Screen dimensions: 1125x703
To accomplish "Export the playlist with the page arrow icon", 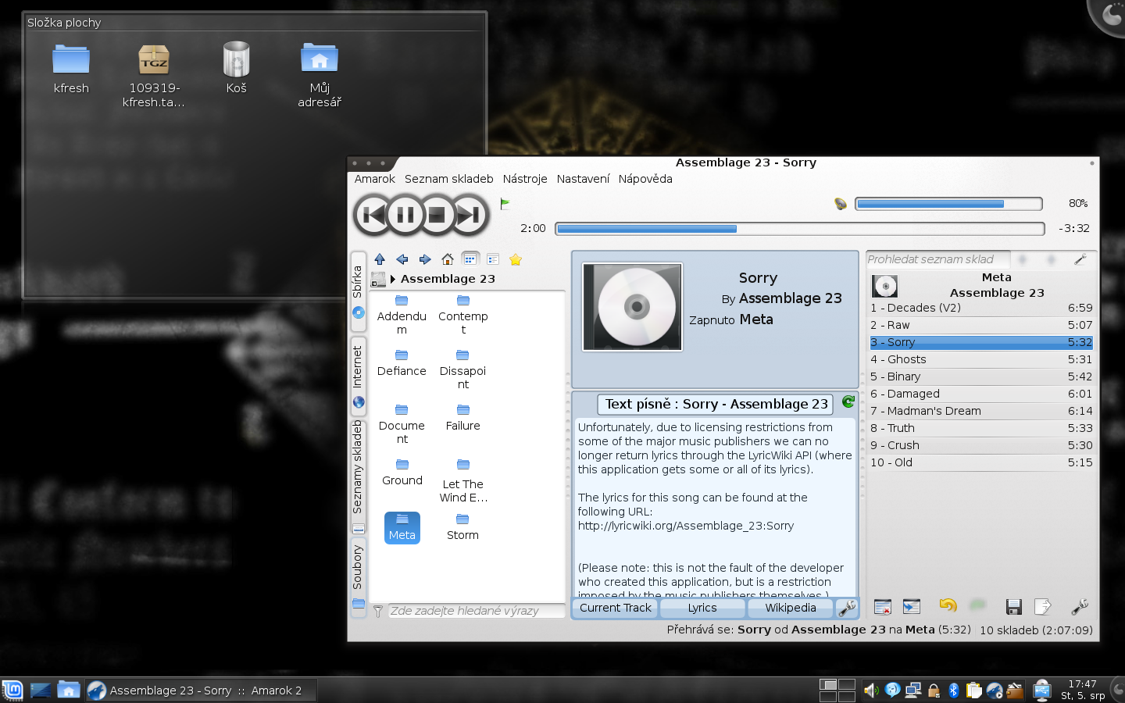I will (x=1043, y=606).
